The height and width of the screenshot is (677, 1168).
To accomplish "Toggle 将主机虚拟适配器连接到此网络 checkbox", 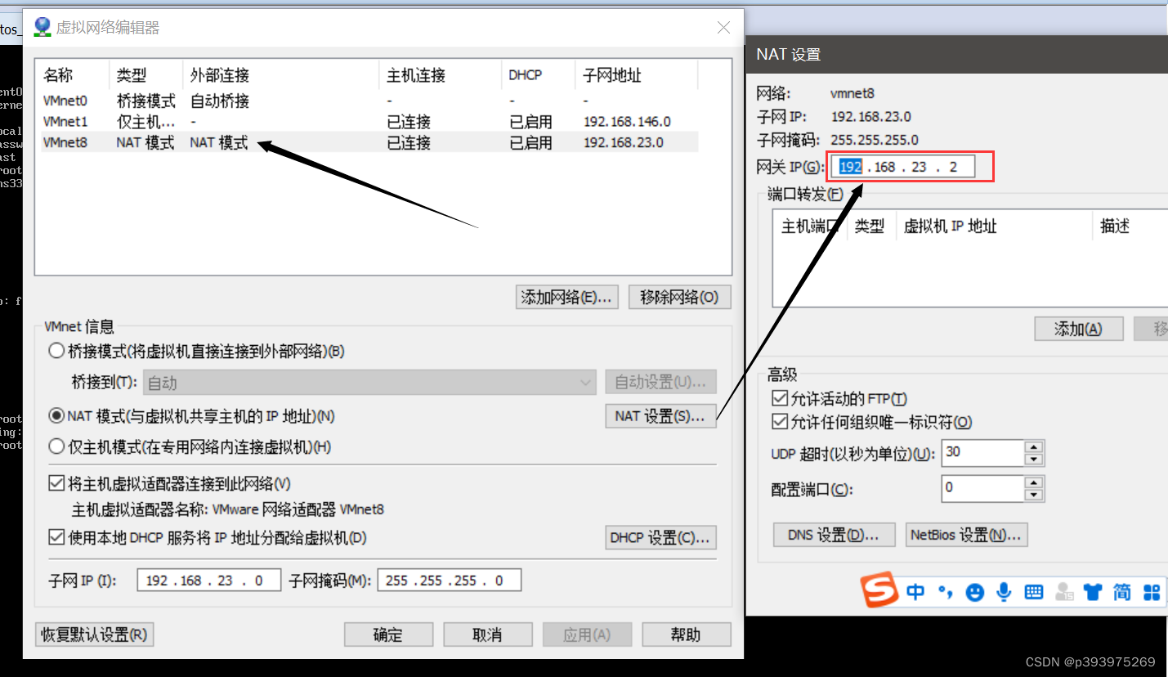I will click(56, 483).
